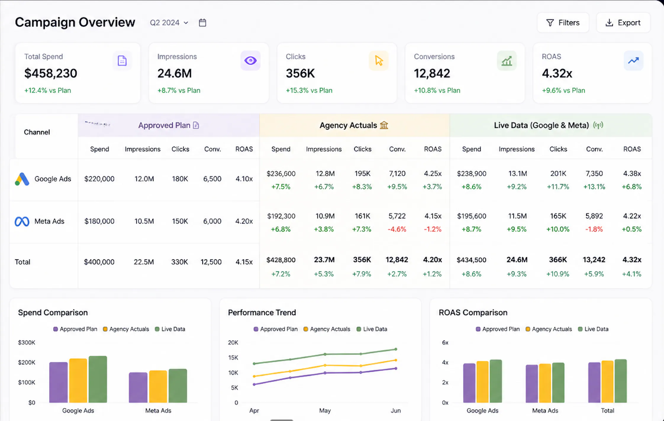The height and width of the screenshot is (421, 664).
Task: Expand the Q2 2024 period dropdown
Action: (x=169, y=23)
